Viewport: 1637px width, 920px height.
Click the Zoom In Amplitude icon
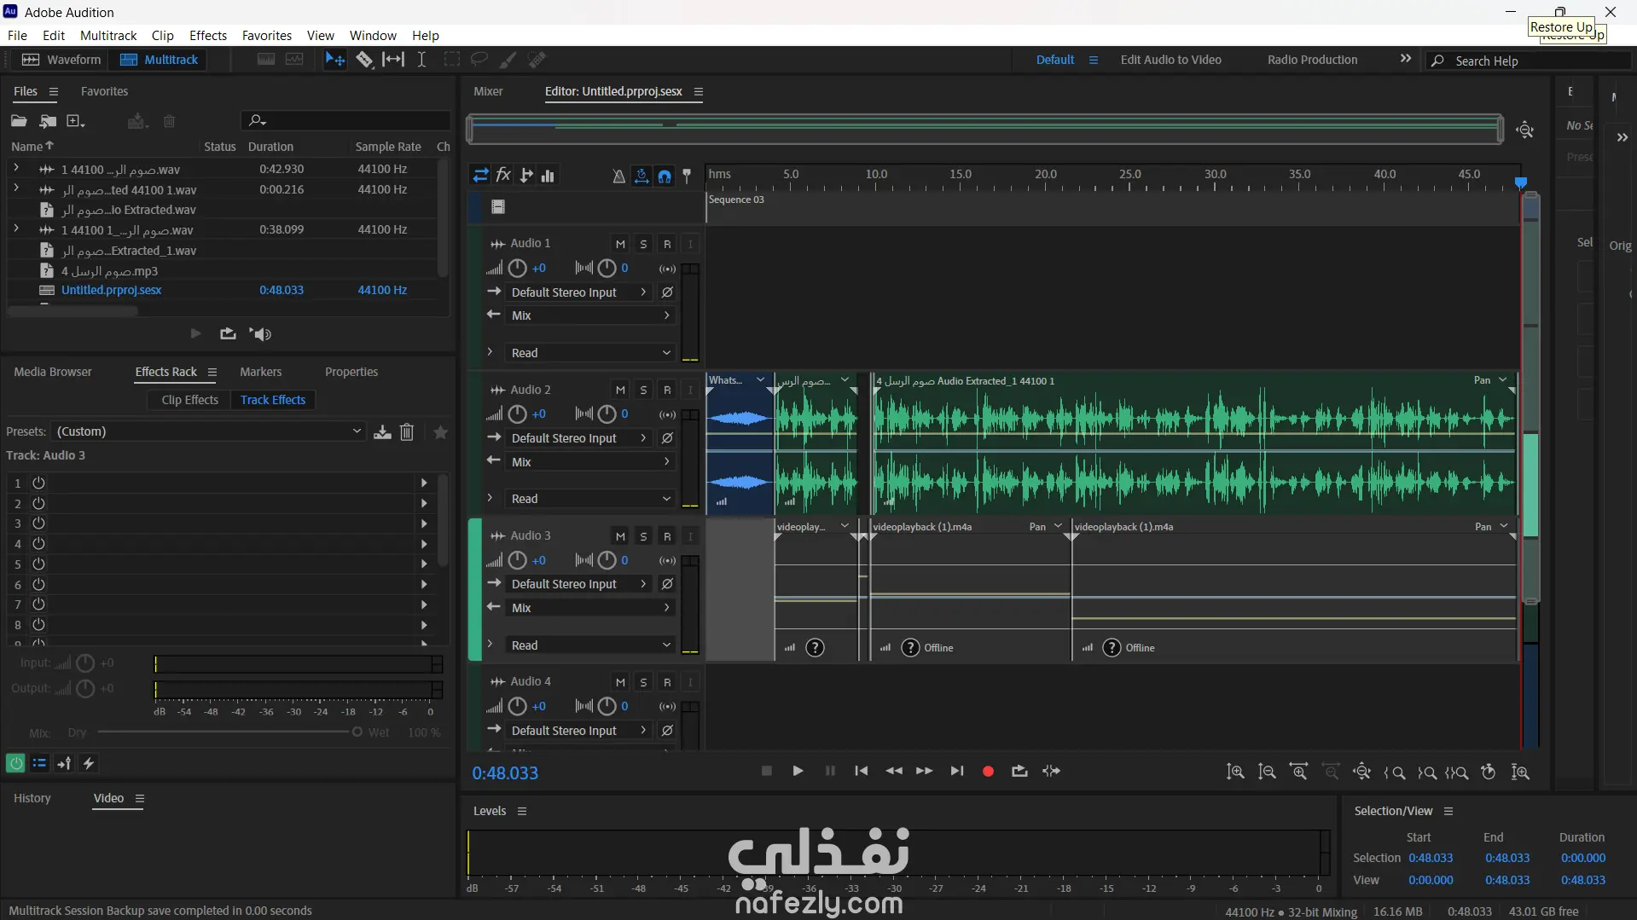click(x=1235, y=772)
